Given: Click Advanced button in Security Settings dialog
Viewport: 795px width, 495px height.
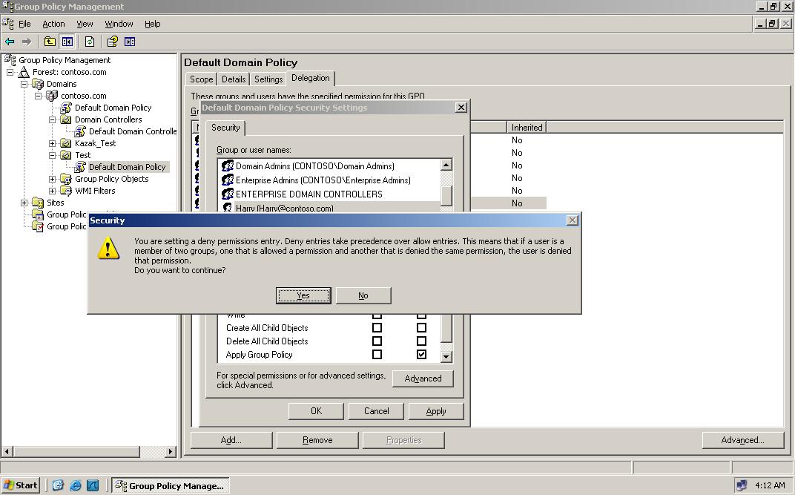Looking at the screenshot, I should click(x=423, y=378).
